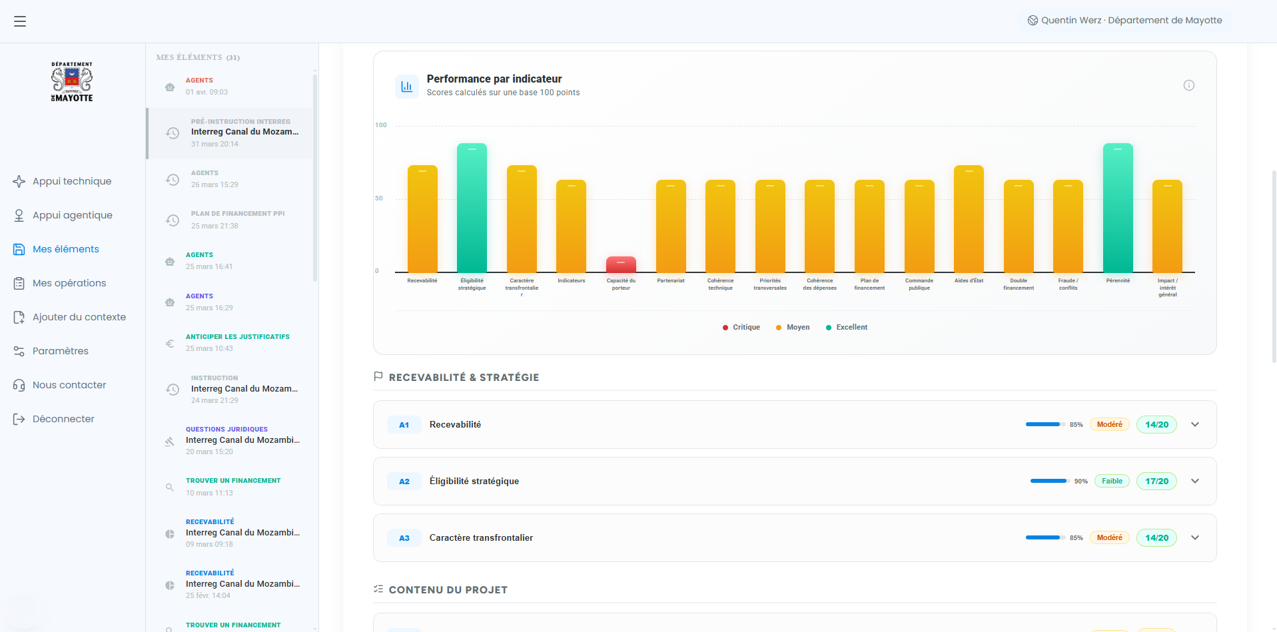Screen dimensions: 1277x632
Task: Expand the A2 Éligibilité stratégique chevron
Action: coord(1195,481)
